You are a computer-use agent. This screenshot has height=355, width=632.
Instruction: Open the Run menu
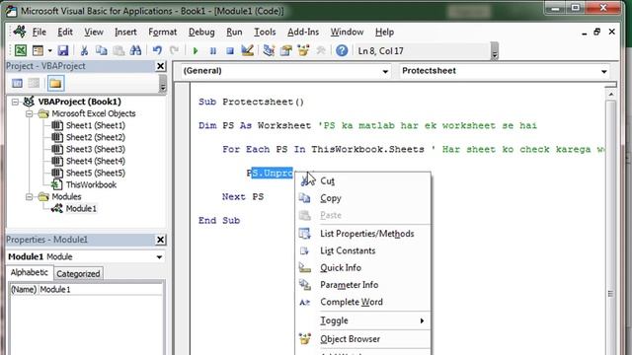234,32
